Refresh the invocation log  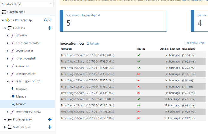coord(93,44)
